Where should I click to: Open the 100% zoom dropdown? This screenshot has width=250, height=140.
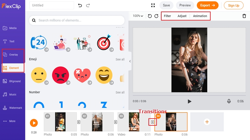(x=138, y=16)
